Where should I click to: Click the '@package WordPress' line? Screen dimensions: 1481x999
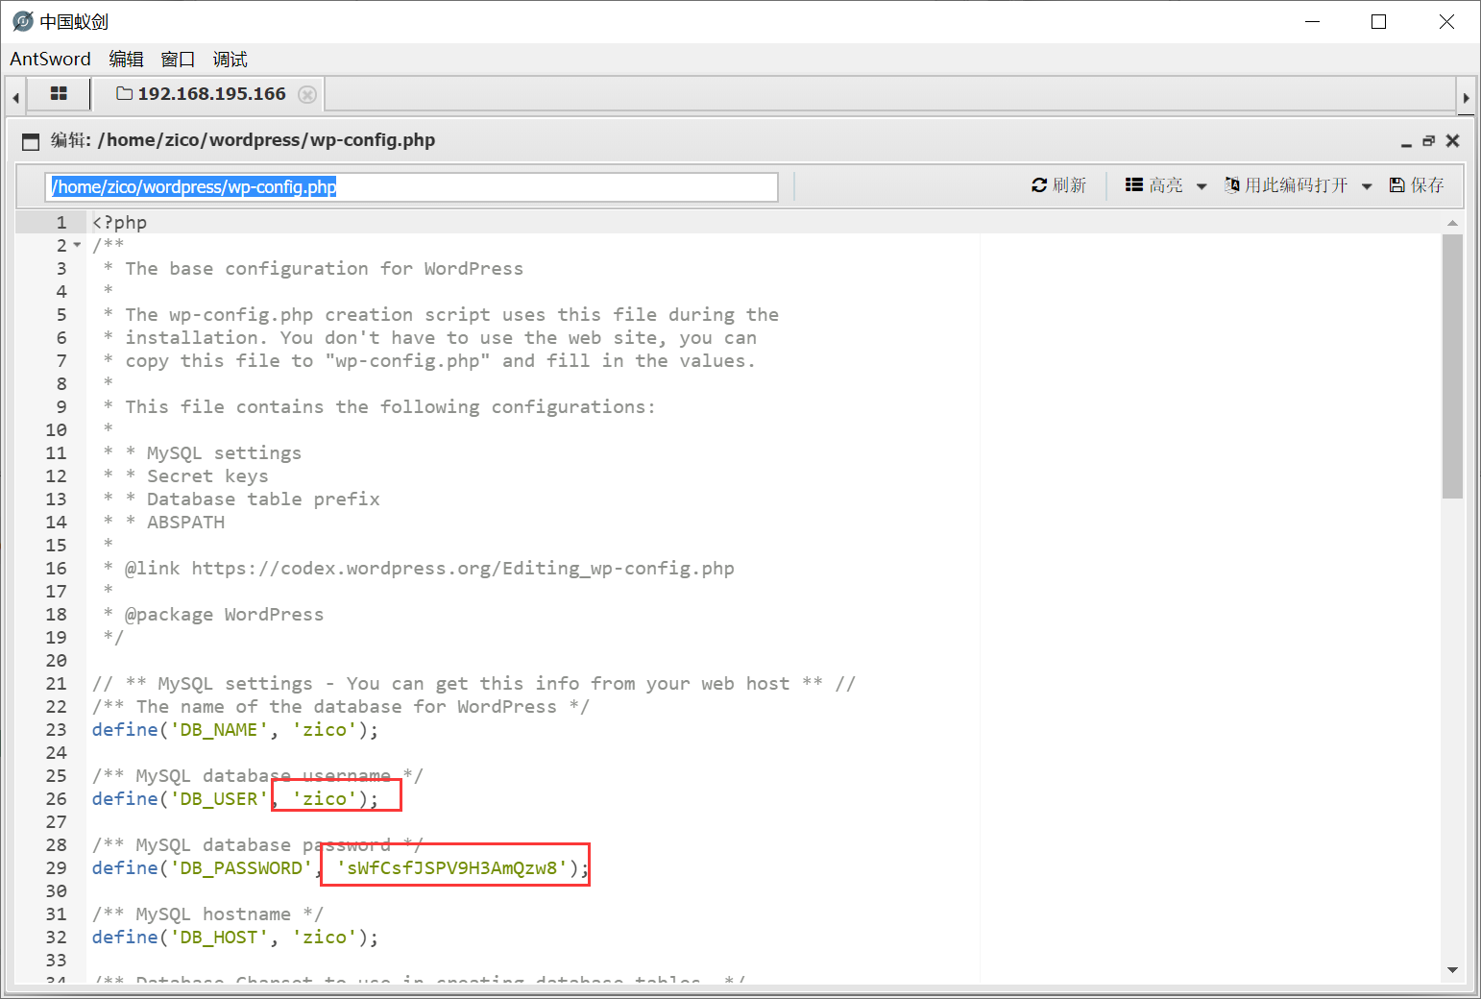tap(225, 614)
